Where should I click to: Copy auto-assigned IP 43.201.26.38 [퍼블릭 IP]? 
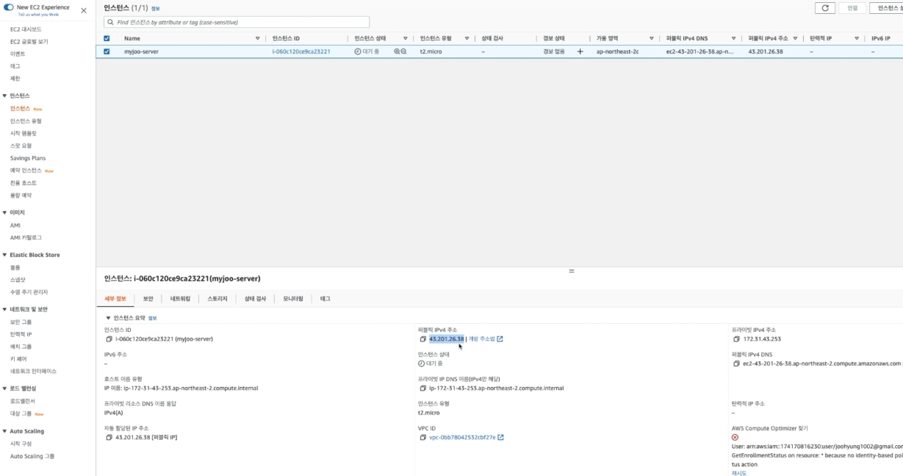(x=109, y=438)
